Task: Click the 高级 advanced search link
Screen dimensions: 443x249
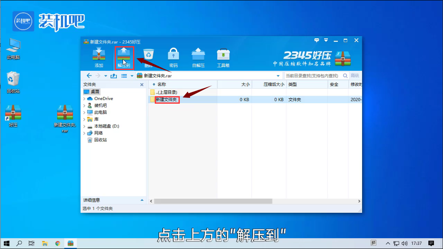Action: point(355,76)
